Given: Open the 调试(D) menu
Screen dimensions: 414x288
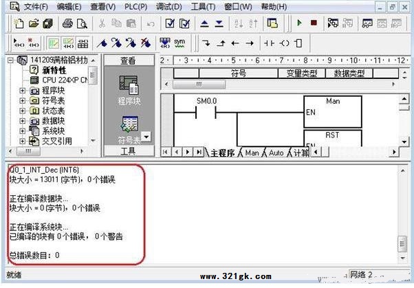Looking at the screenshot, I should tap(169, 7).
